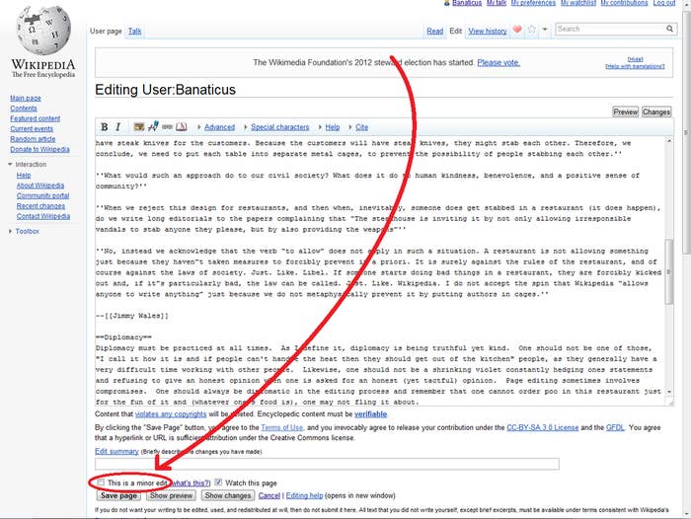
Task: Go to Main page in the sidebar
Action: tap(26, 99)
